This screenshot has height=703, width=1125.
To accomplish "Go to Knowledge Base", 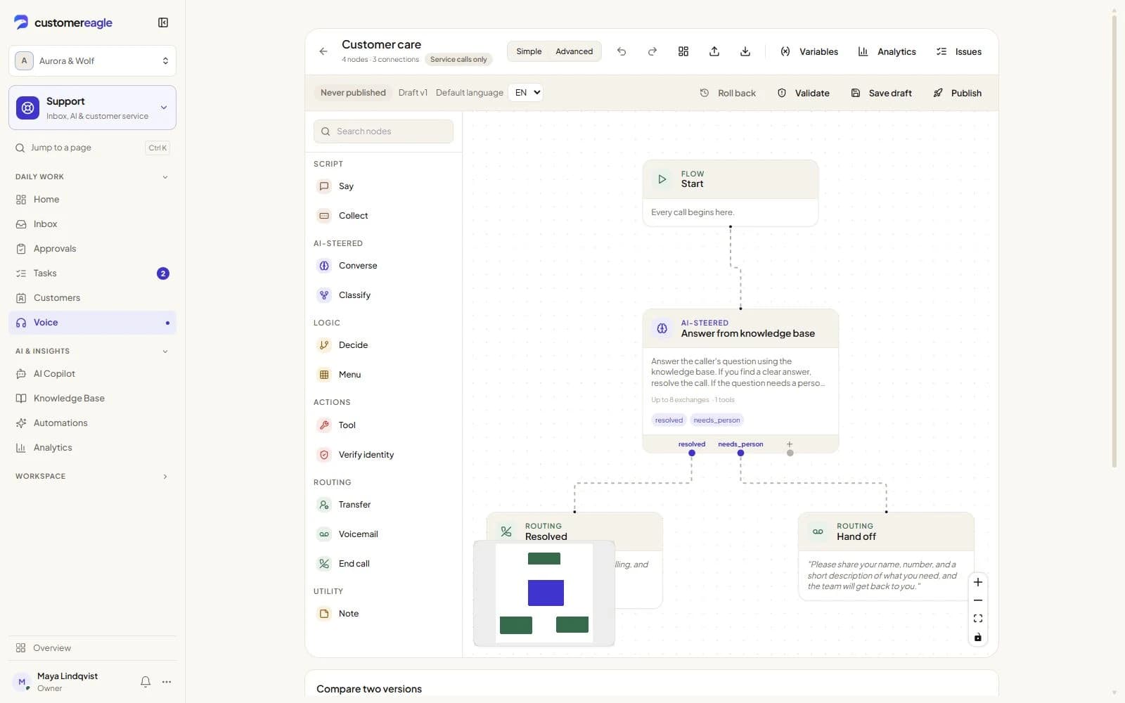I will (x=92, y=399).
